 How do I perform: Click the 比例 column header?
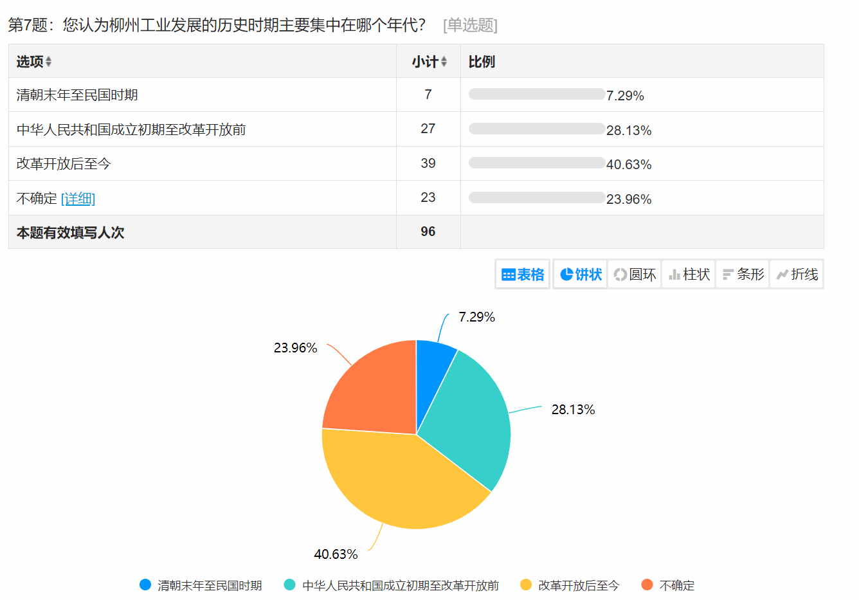[x=482, y=62]
